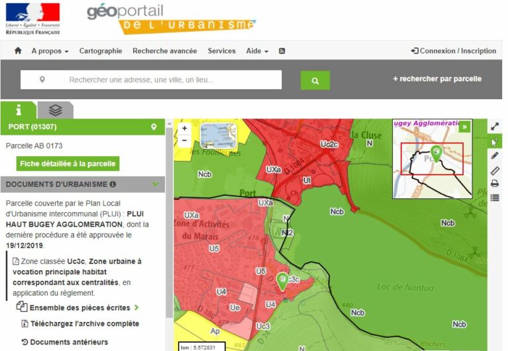Open Recherche avancée
Screen dimensions: 508x351
(x=165, y=51)
